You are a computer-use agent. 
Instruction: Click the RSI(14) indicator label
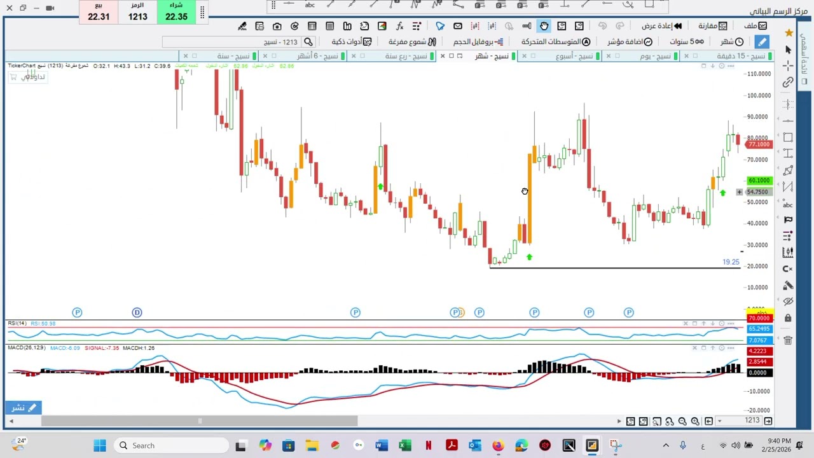[17, 324]
